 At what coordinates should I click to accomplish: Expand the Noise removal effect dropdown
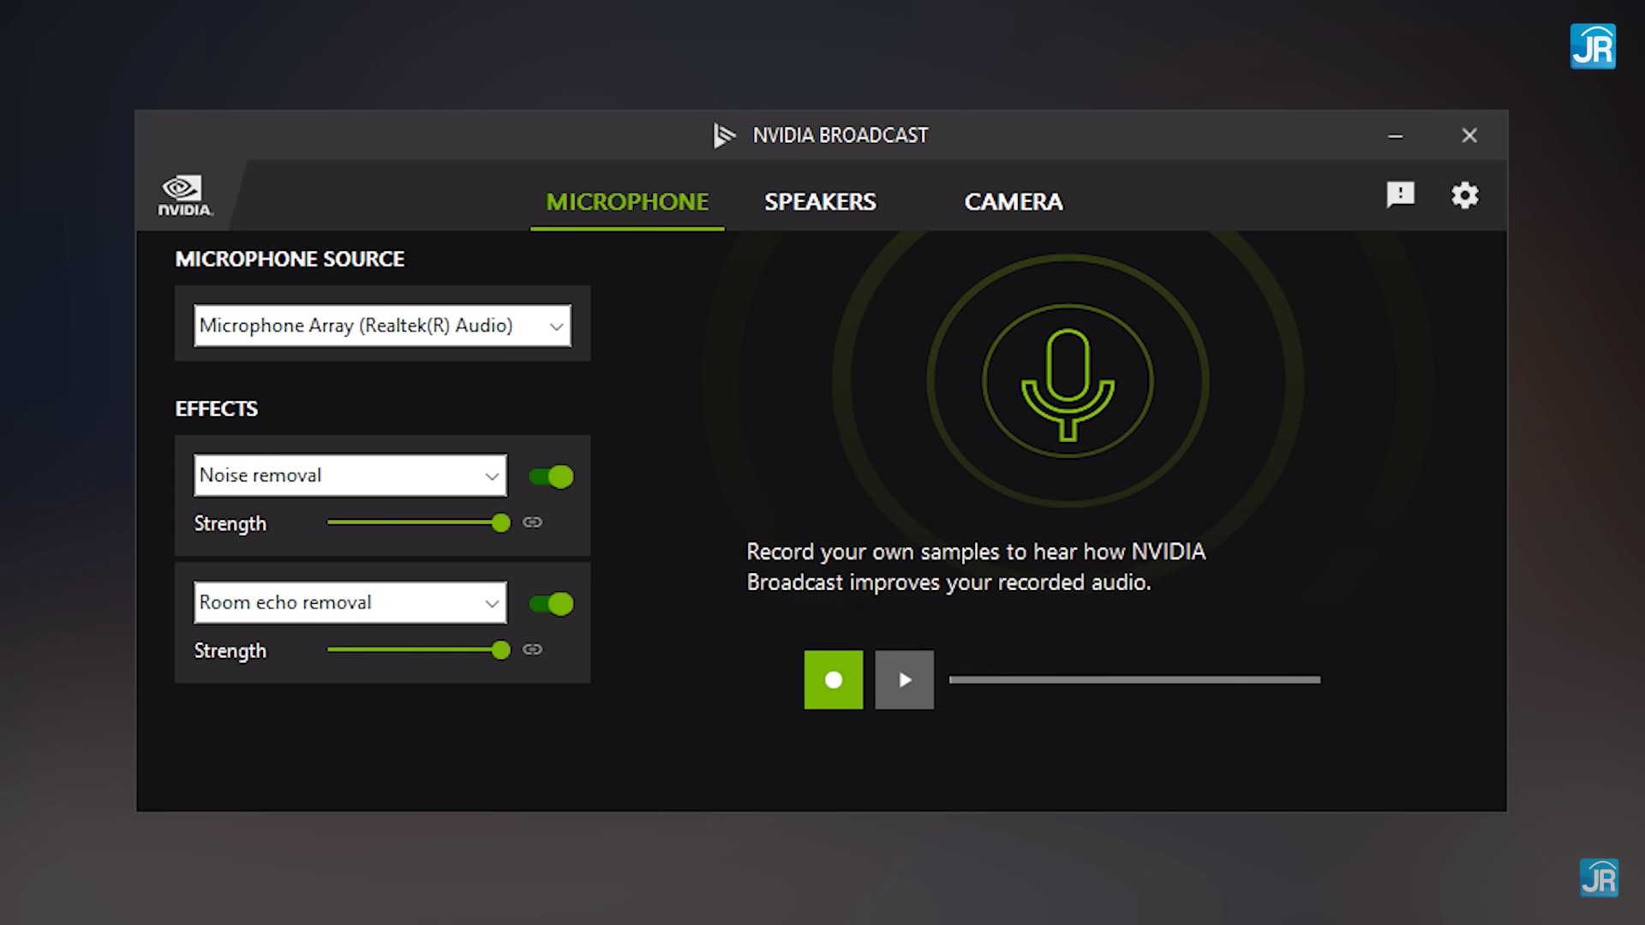[x=350, y=475]
